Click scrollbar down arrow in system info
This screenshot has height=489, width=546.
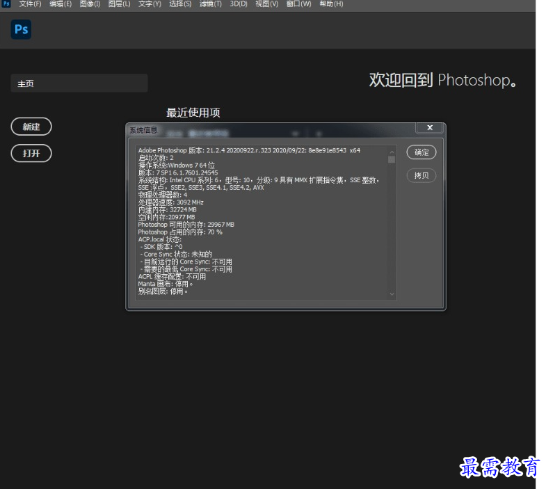[392, 294]
